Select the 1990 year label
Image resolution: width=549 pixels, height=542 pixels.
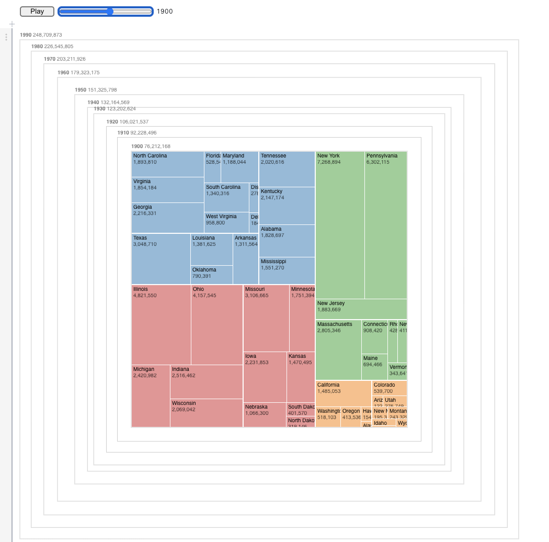pyautogui.click(x=25, y=33)
